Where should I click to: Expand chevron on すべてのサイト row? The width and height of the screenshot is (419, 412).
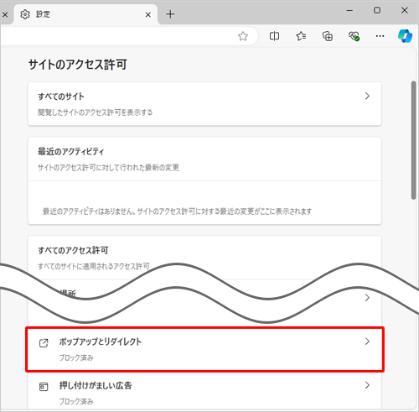click(367, 96)
